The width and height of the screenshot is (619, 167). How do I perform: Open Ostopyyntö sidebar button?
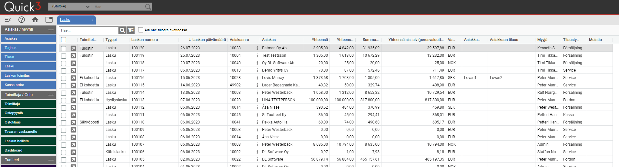[28, 113]
